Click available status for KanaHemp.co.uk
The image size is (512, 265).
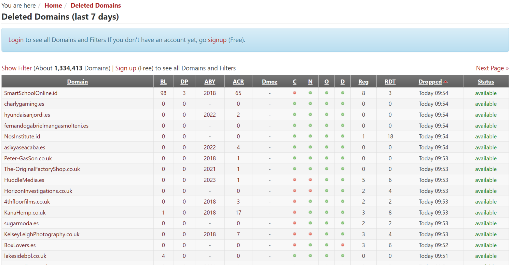coord(486,212)
